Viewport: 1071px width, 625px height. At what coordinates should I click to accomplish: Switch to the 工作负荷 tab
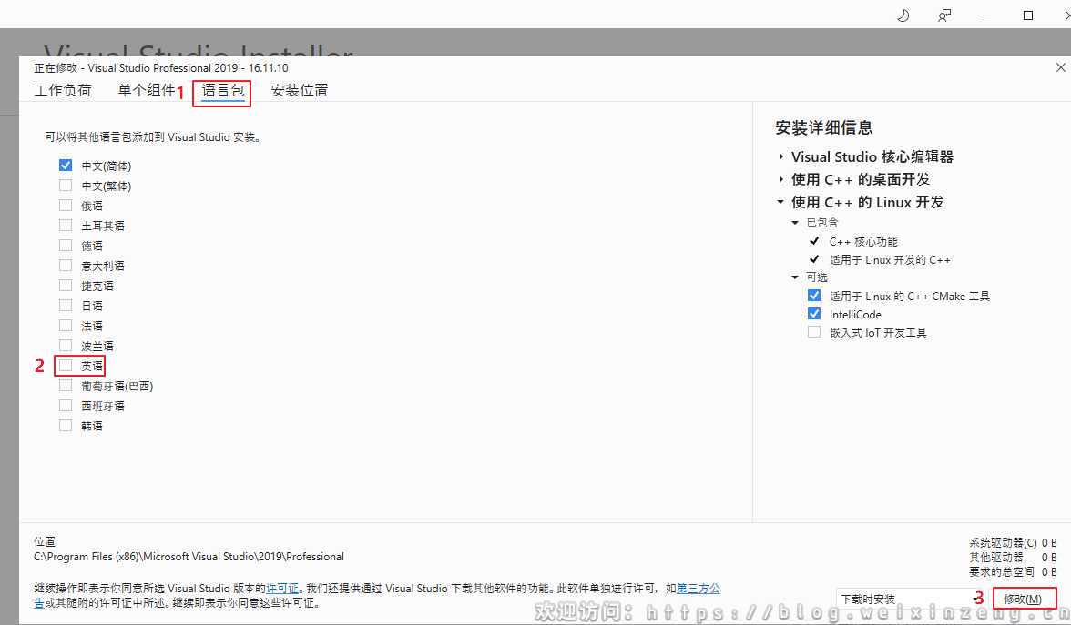63,89
